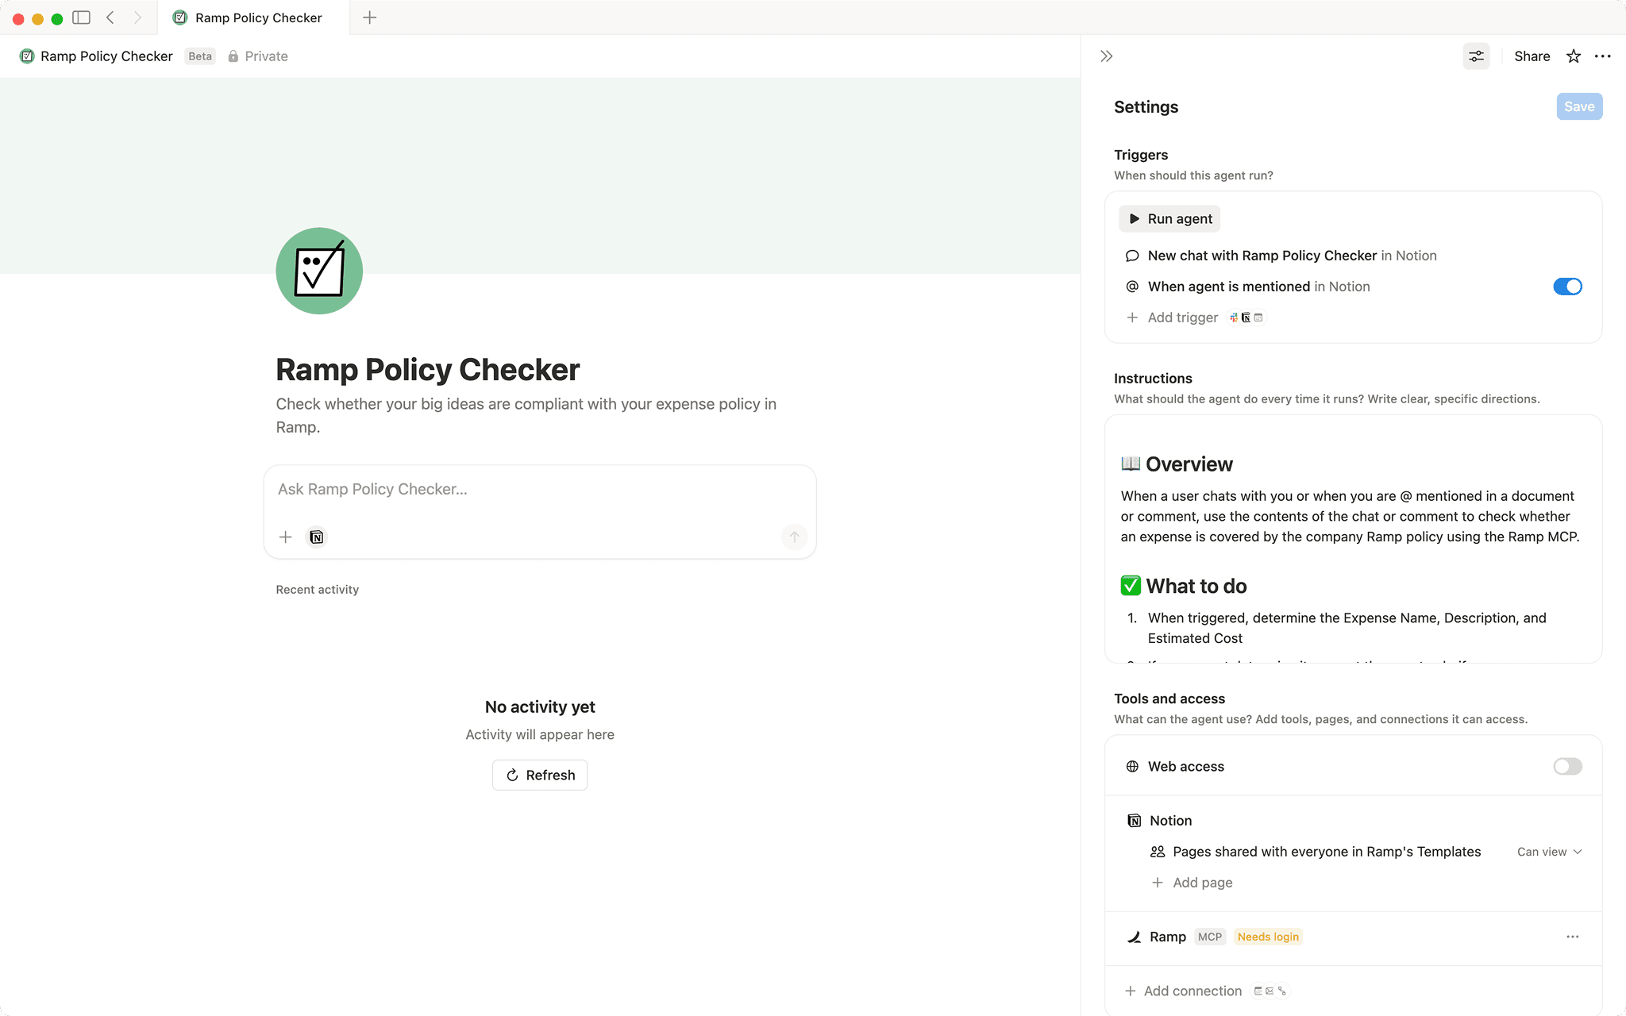Click the Notion attachment icon in chat input
1626x1016 pixels.
point(316,537)
